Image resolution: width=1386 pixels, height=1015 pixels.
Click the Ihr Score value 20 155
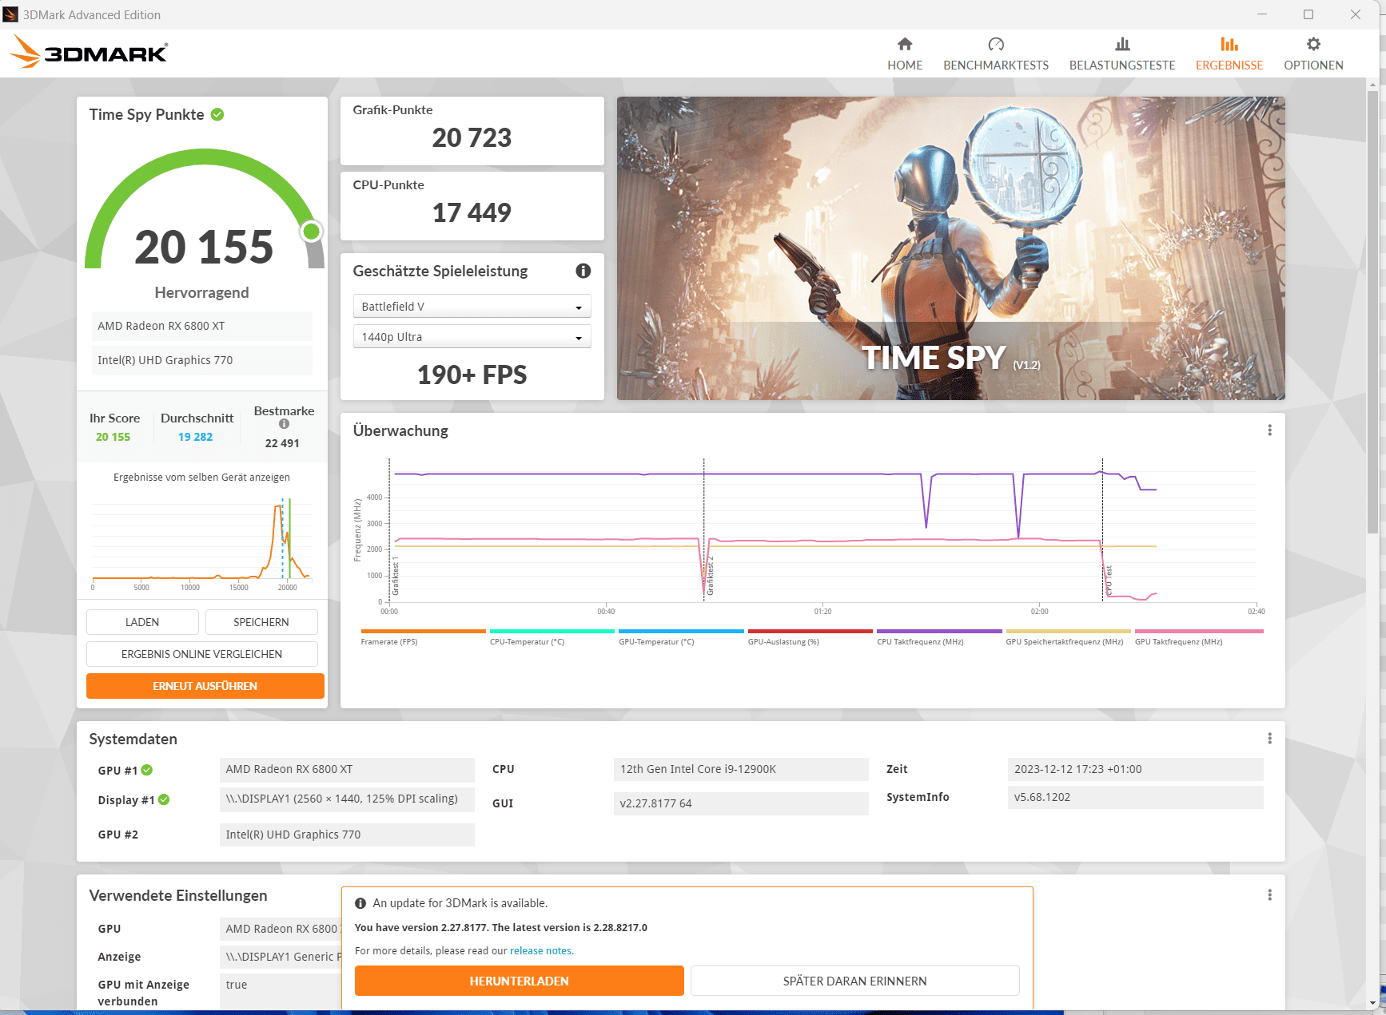[113, 437]
